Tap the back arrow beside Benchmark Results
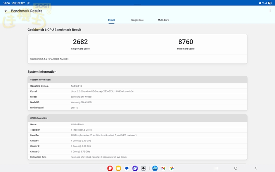Screen dimensions: 275x172 (x=6, y=11)
